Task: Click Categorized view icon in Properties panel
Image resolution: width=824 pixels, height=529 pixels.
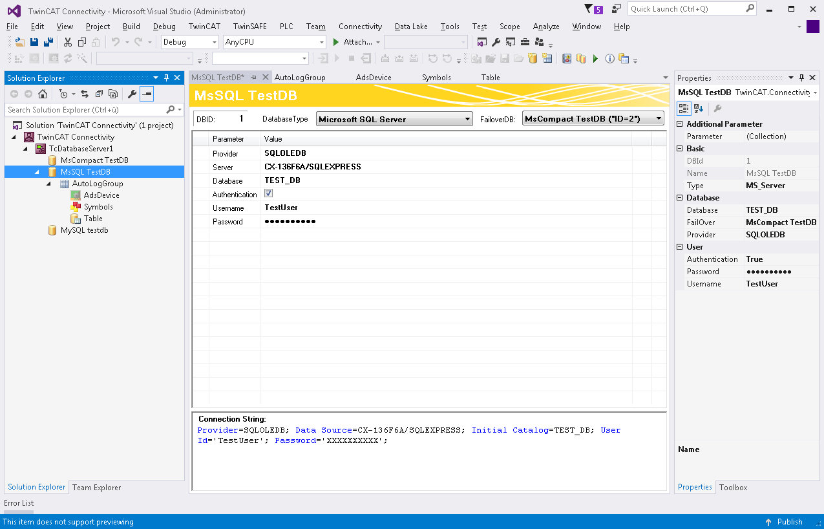Action: click(684, 109)
